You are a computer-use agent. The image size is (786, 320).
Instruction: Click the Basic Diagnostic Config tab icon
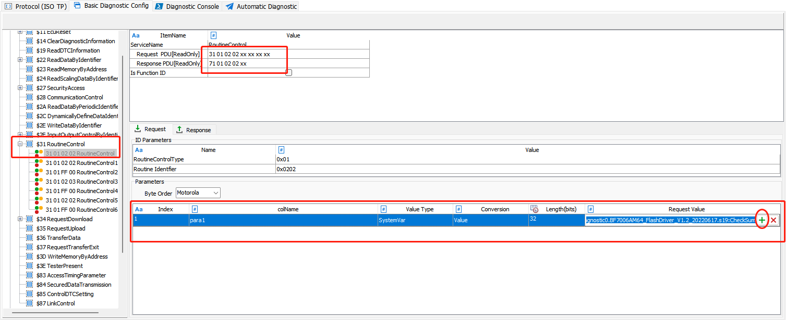pos(77,6)
